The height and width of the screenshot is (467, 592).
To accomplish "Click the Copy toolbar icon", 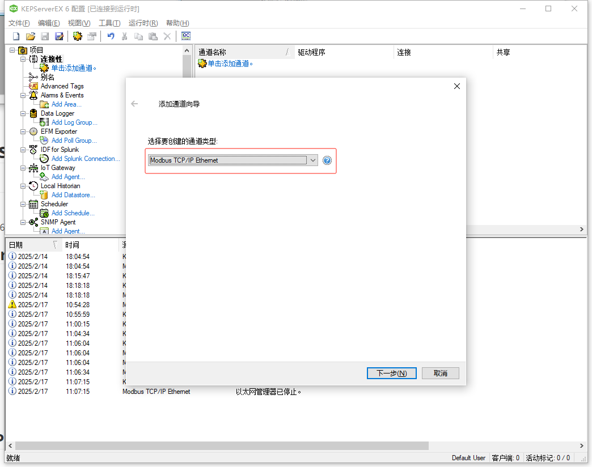I will [138, 36].
